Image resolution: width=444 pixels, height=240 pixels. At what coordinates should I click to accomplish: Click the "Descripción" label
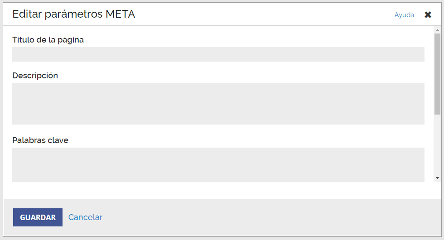35,76
